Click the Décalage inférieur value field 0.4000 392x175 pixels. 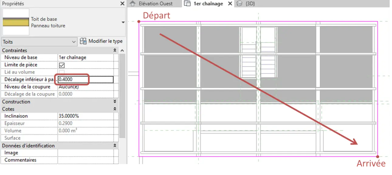[85, 80]
